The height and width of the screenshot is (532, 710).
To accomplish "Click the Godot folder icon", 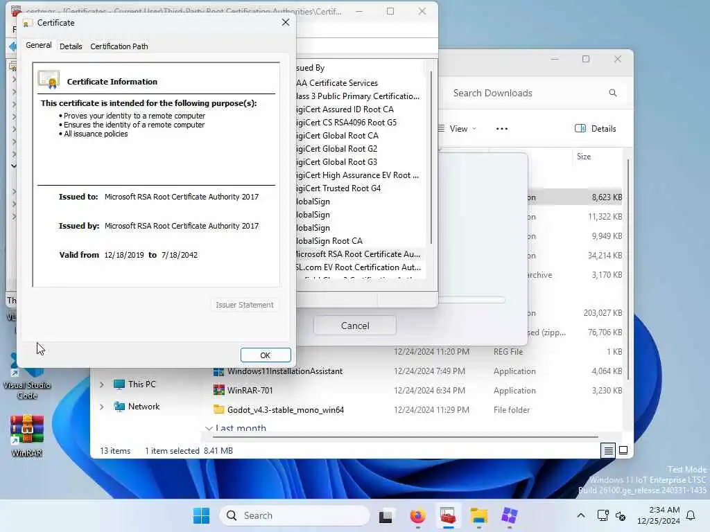I will (x=218, y=410).
